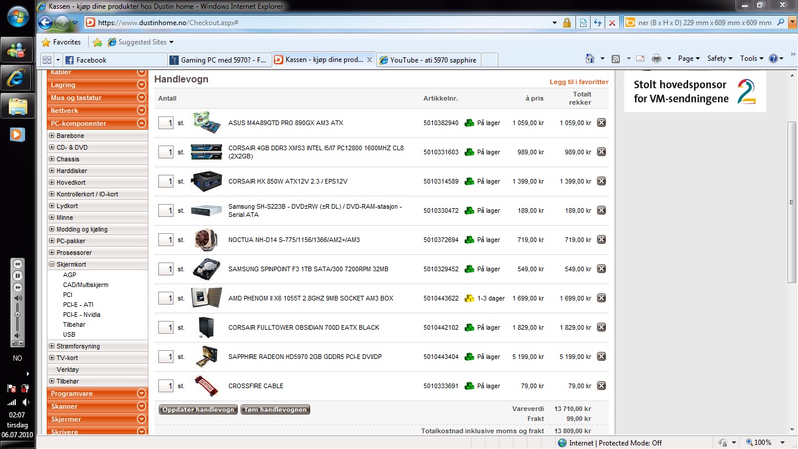798x449 pixels.
Task: Remove CROSSFIRE CABLE from cart
Action: (601, 386)
